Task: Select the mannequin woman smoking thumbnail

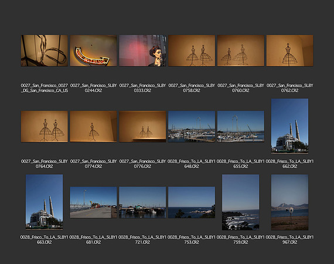Action: click(142, 51)
